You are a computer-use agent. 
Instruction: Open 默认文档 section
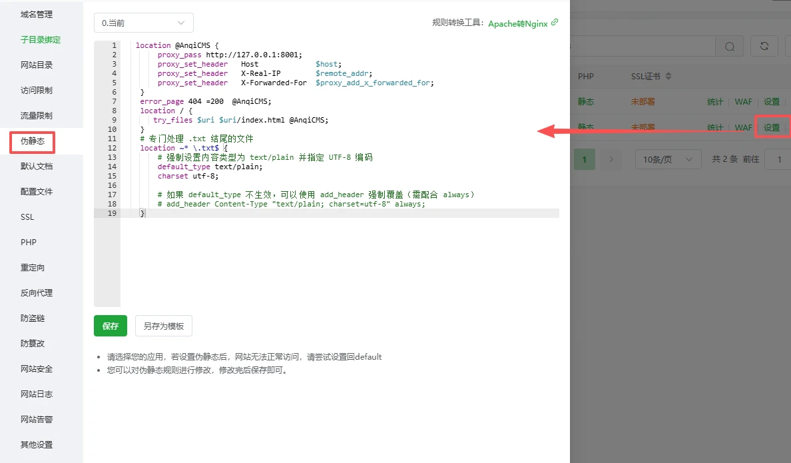pyautogui.click(x=37, y=167)
